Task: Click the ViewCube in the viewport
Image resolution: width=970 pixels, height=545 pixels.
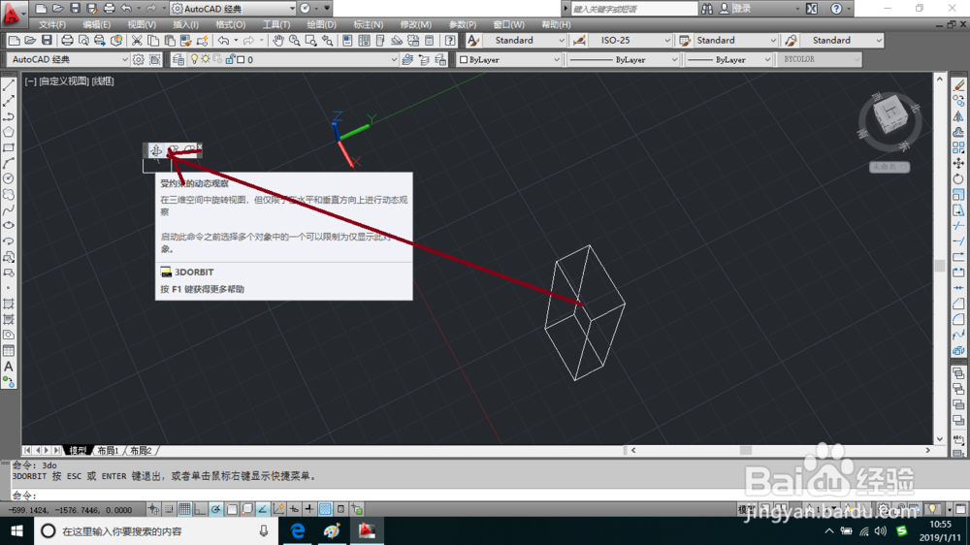Action: [x=890, y=116]
